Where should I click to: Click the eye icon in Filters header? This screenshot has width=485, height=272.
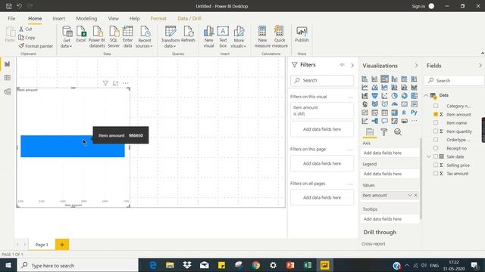click(342, 65)
